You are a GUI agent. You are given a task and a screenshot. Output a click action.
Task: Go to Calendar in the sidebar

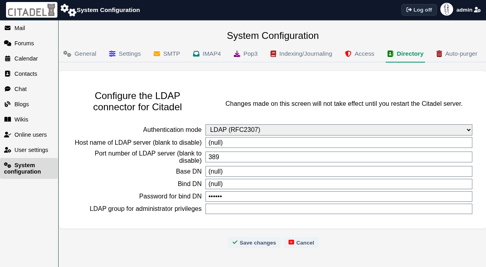click(29, 59)
